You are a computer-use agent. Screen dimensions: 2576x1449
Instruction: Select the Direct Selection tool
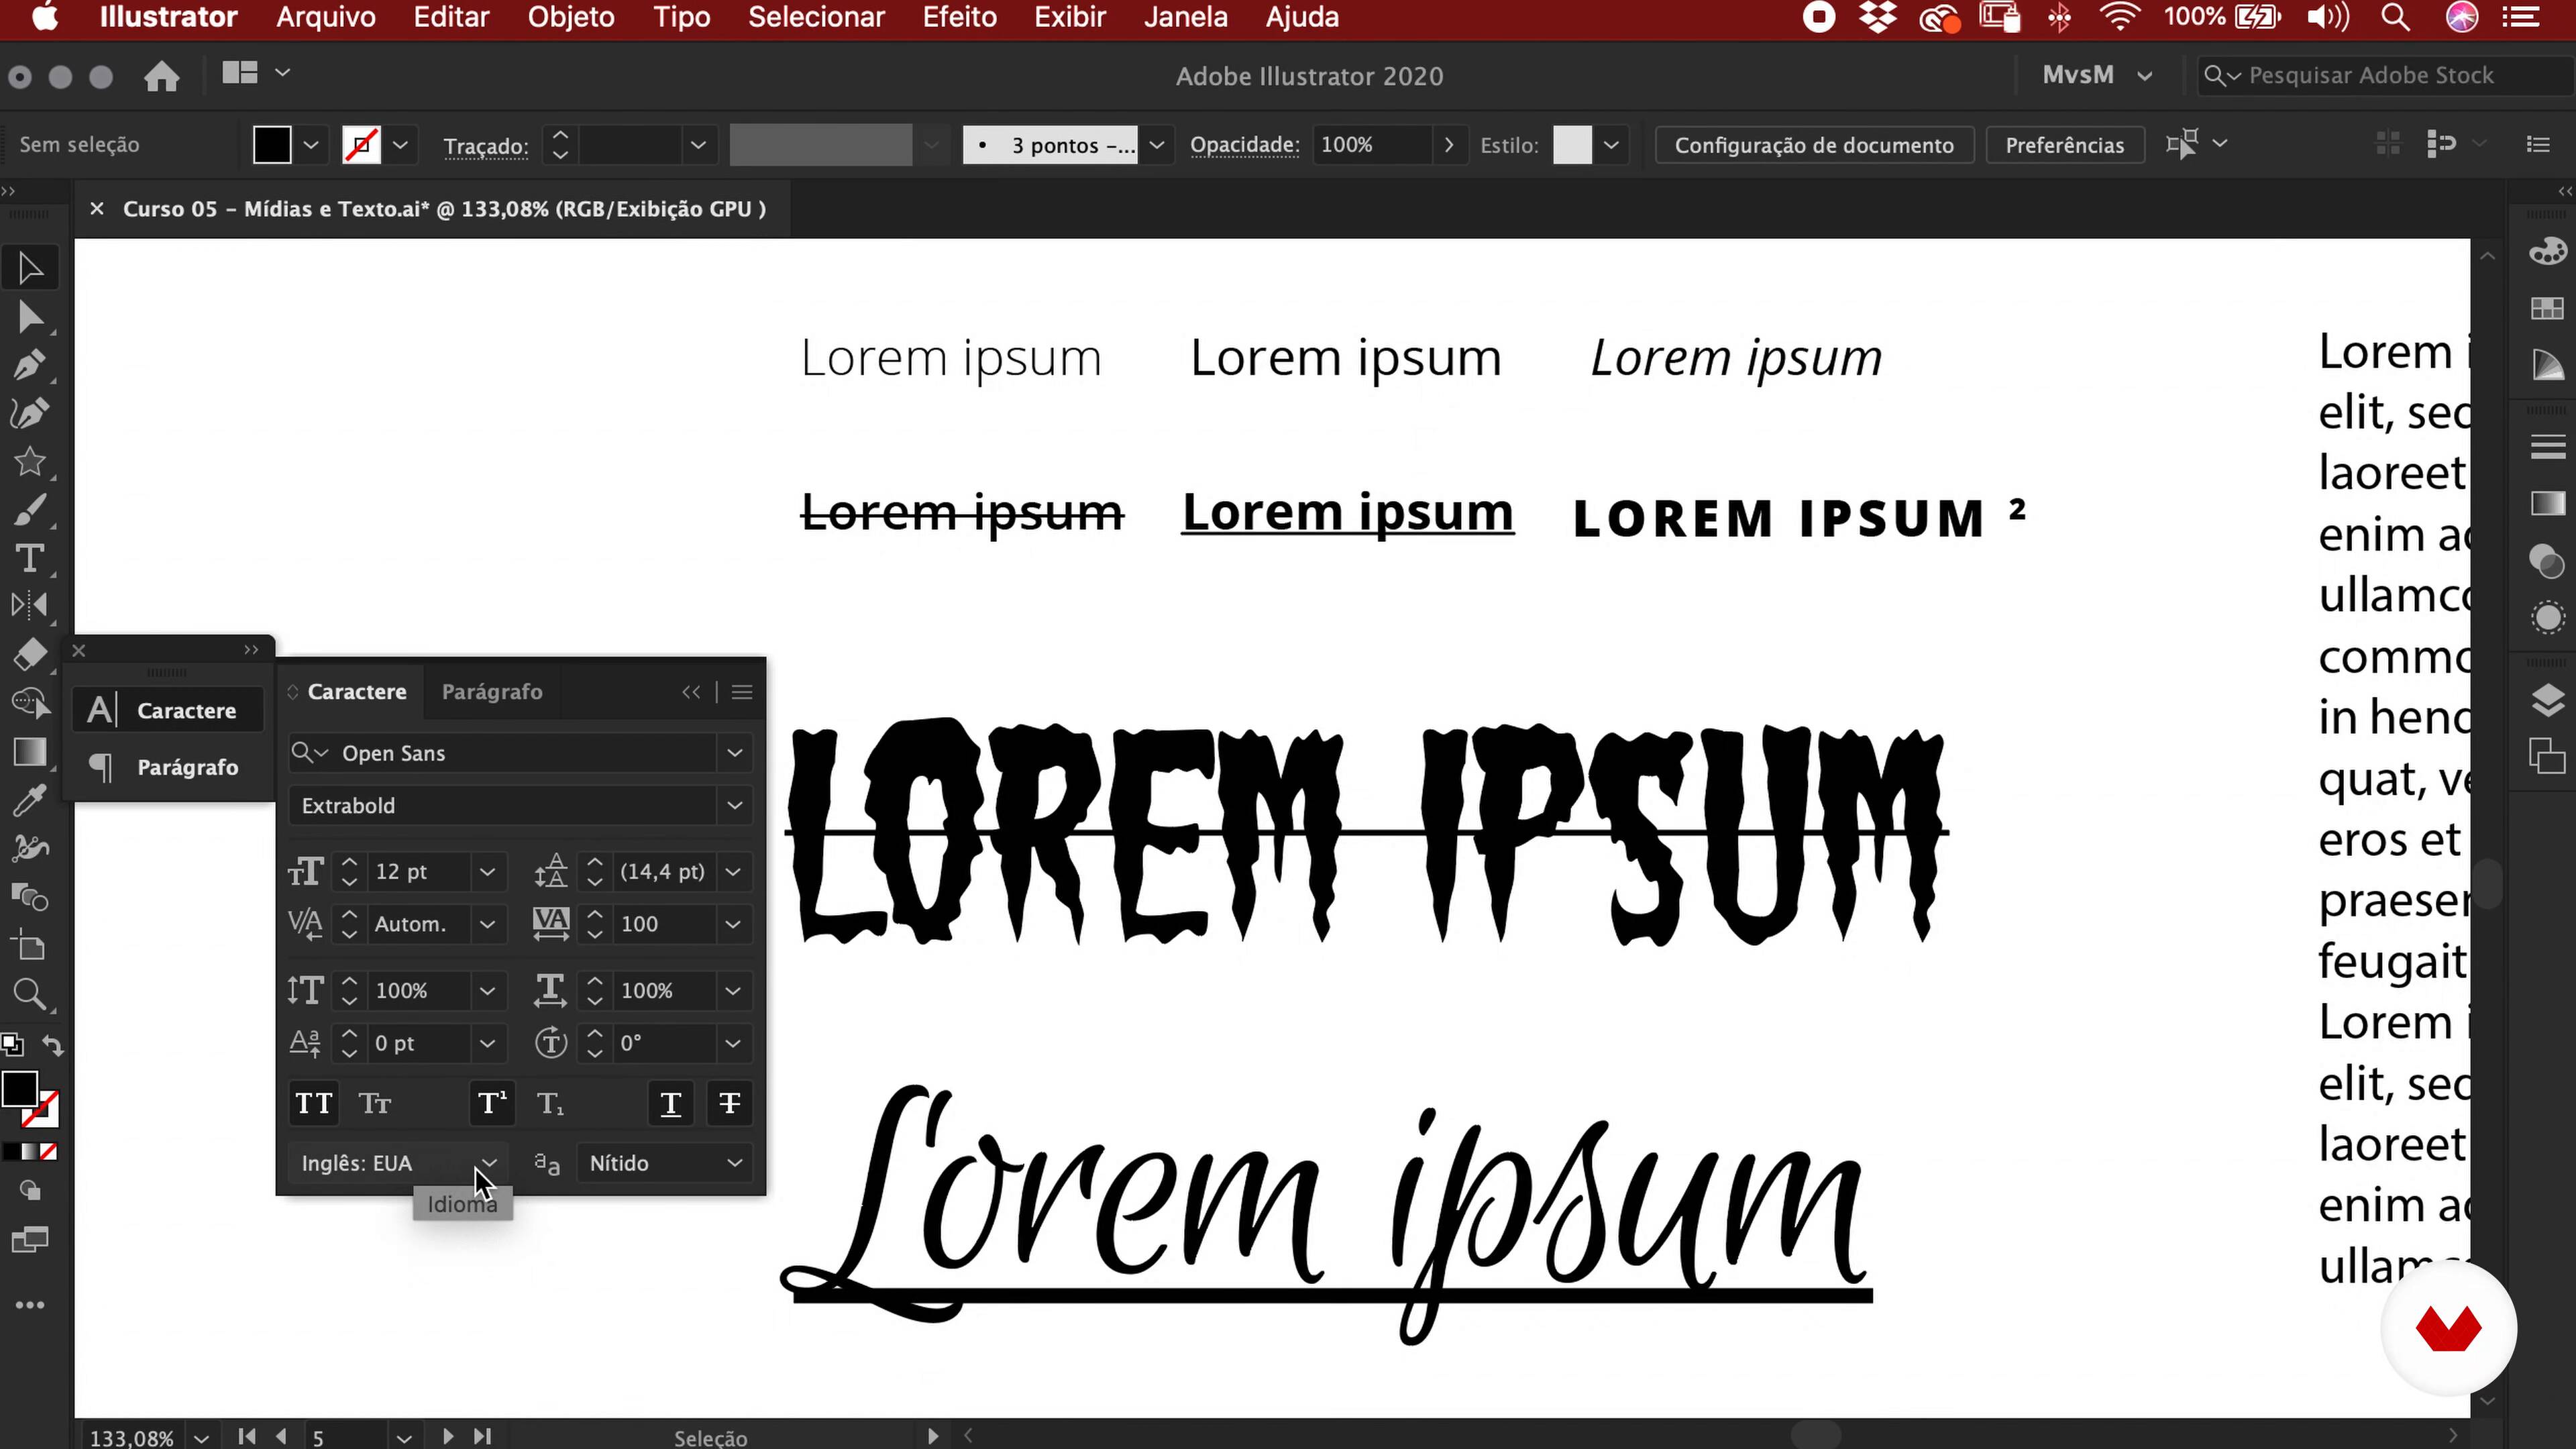pyautogui.click(x=30, y=317)
